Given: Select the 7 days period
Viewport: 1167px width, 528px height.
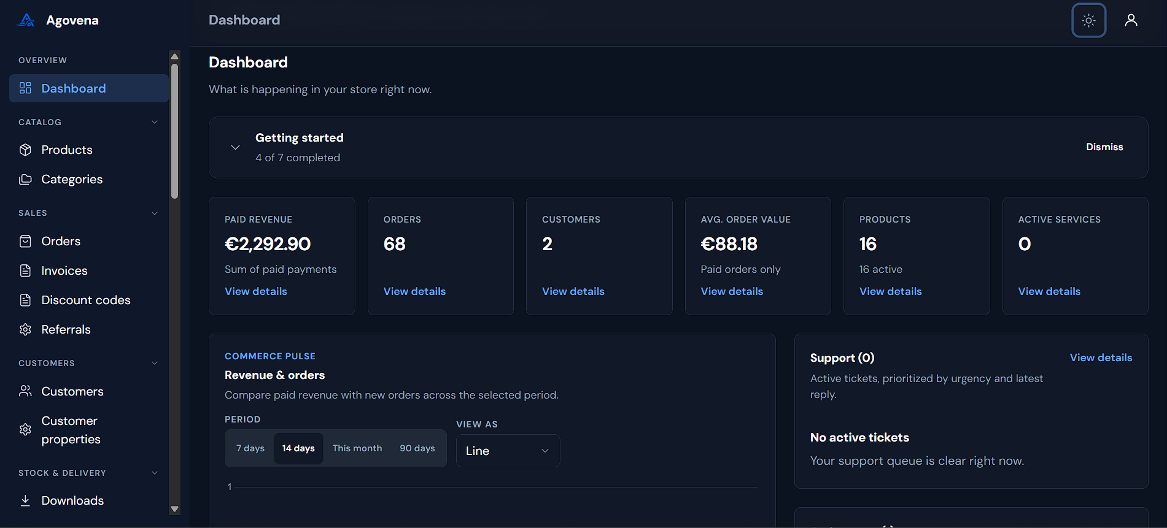Looking at the screenshot, I should [x=250, y=448].
